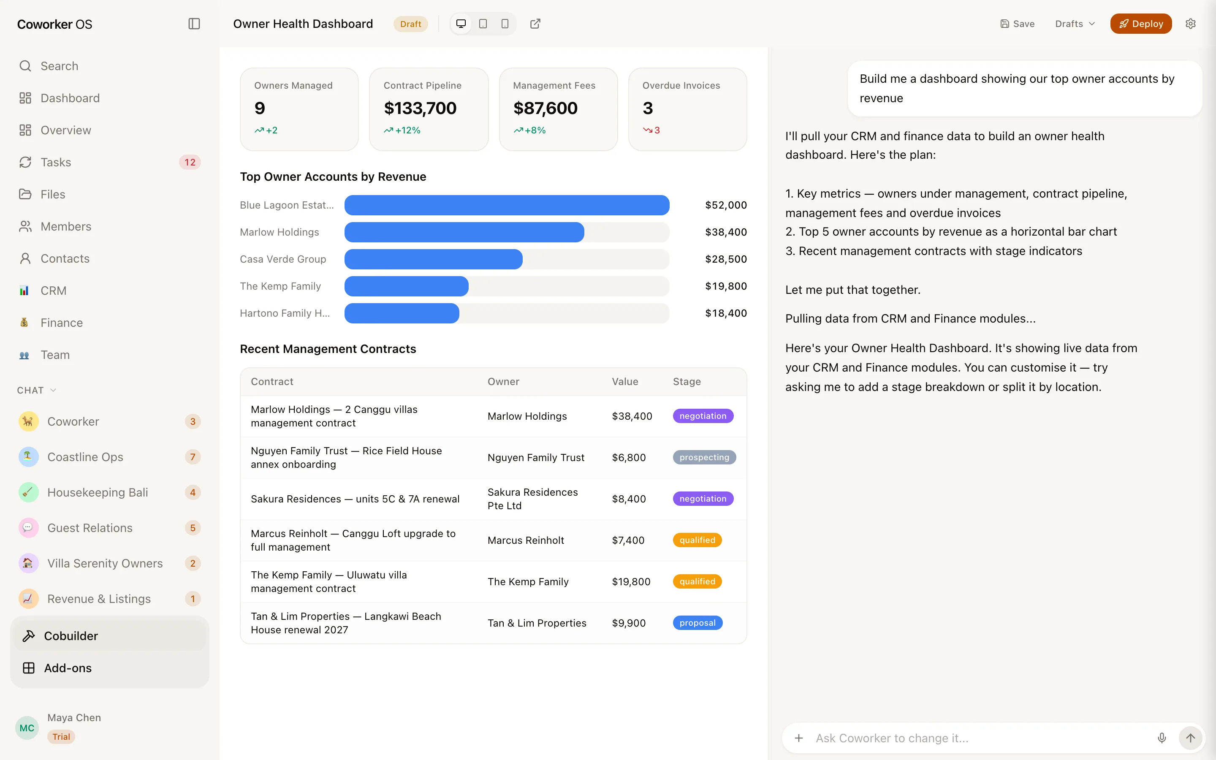
Task: Click the Value column header
Action: coord(624,382)
